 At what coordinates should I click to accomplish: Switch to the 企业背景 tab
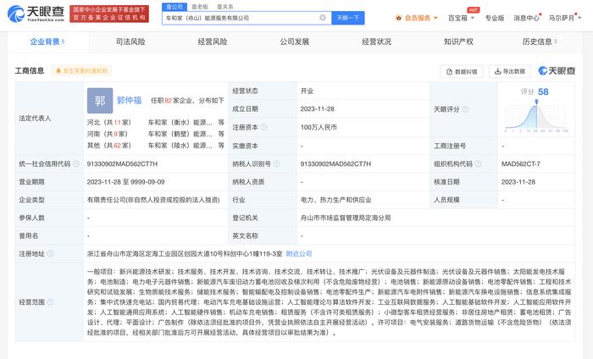point(48,41)
